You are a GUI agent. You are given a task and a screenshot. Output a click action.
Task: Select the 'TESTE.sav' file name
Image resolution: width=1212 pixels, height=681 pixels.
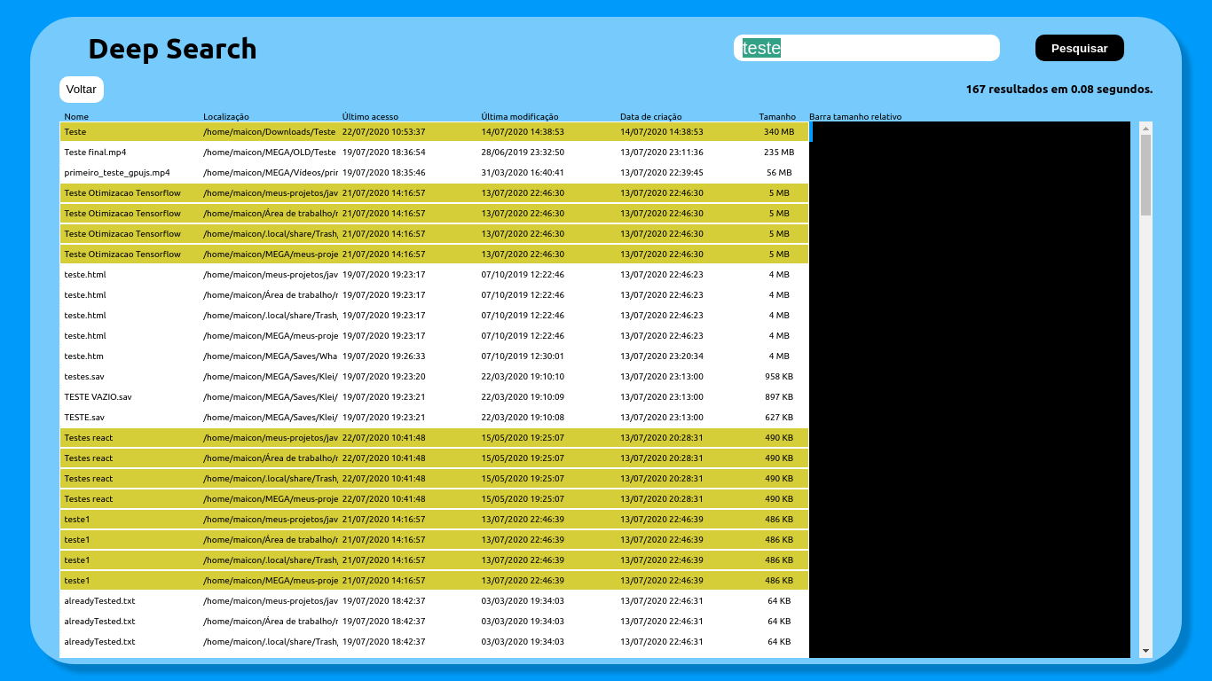tap(84, 418)
